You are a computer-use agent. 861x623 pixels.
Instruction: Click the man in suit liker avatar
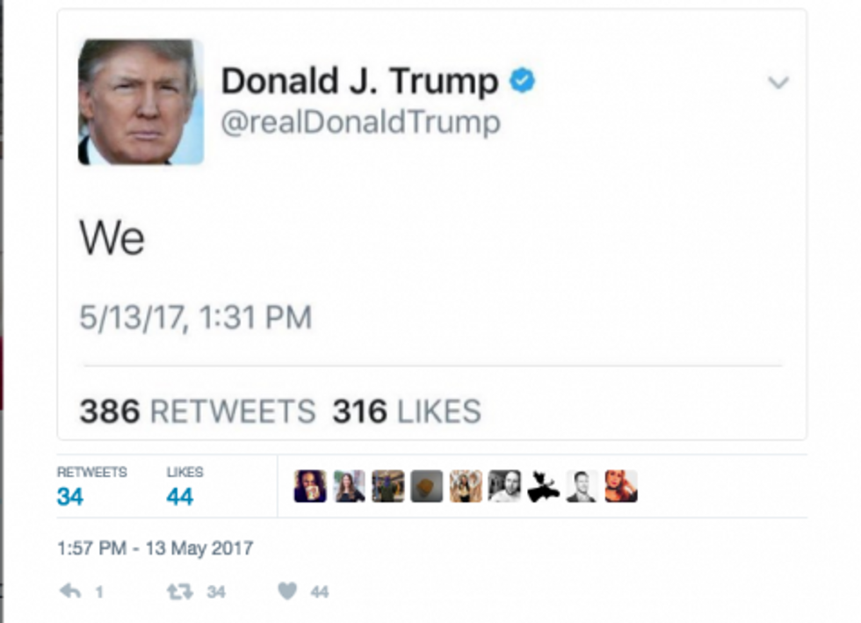[x=582, y=486]
